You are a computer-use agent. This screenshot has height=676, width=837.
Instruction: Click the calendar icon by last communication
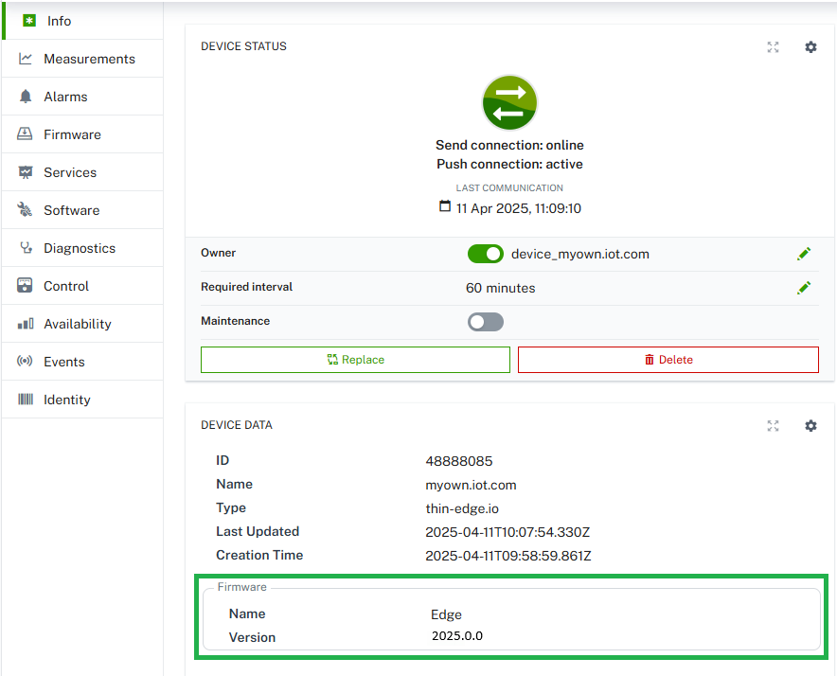tap(445, 207)
